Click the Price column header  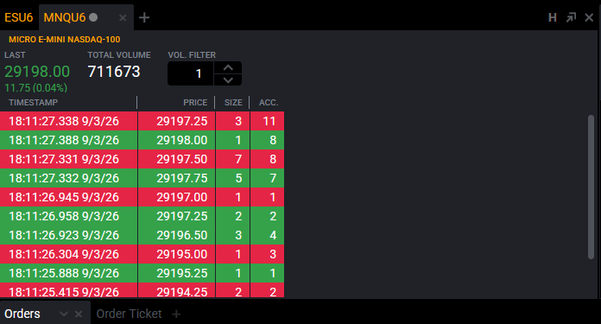195,103
